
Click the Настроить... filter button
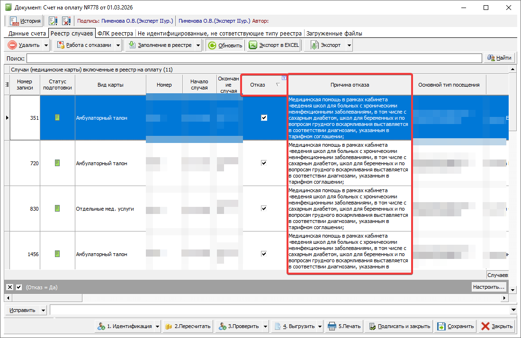489,287
